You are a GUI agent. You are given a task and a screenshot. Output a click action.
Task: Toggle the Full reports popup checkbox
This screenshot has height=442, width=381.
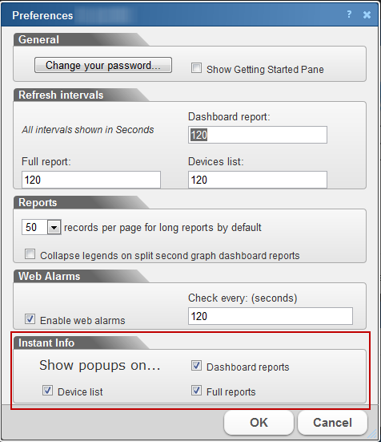[196, 391]
